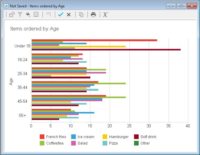Image resolution: width=200 pixels, height=155 pixels.
Task: Click the Age vertical axis title
Action: pos(11,81)
